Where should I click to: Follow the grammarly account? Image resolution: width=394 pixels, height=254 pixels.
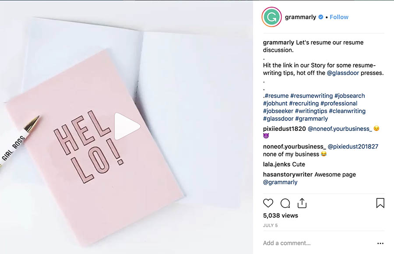339,17
